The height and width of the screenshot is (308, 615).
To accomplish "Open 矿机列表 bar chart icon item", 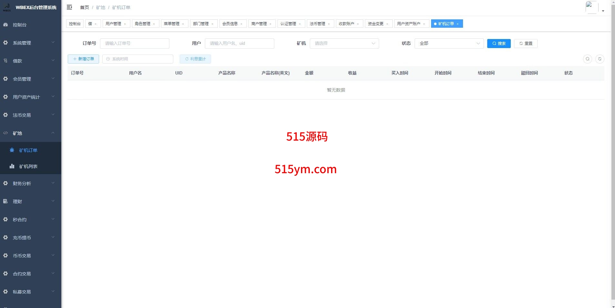I will coord(12,166).
